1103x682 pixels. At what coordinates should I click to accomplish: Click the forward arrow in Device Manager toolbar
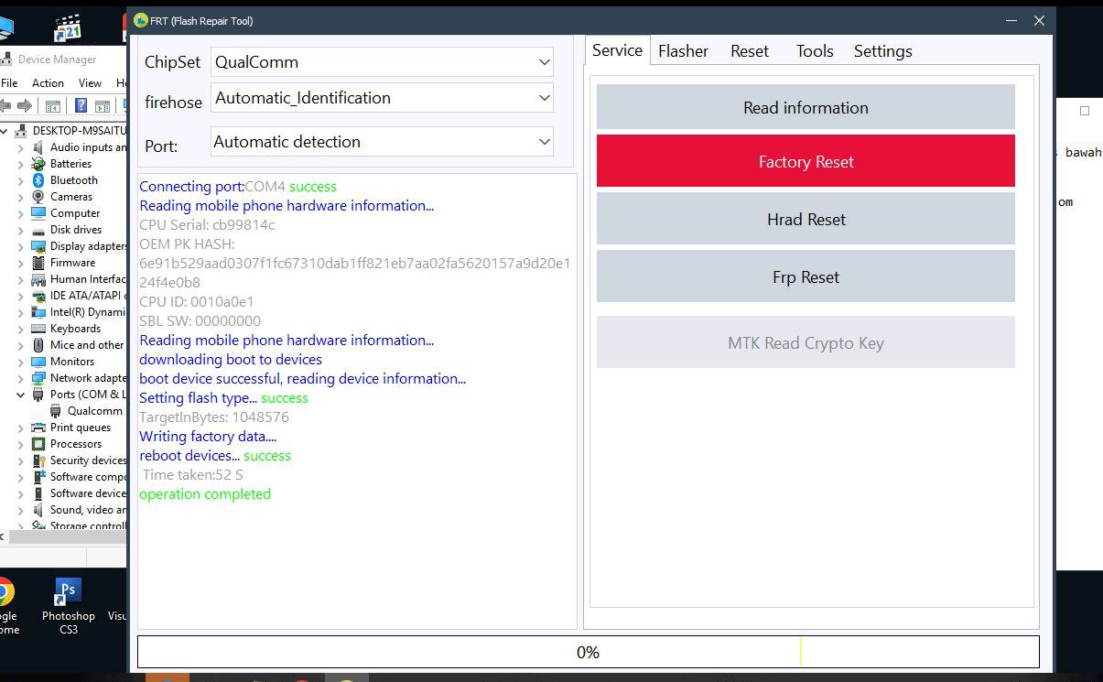click(x=24, y=106)
